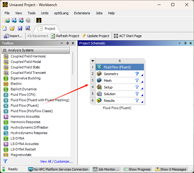This screenshot has height=173, width=194.
Task: Click the Results cell in schematic
Action: click(109, 101)
